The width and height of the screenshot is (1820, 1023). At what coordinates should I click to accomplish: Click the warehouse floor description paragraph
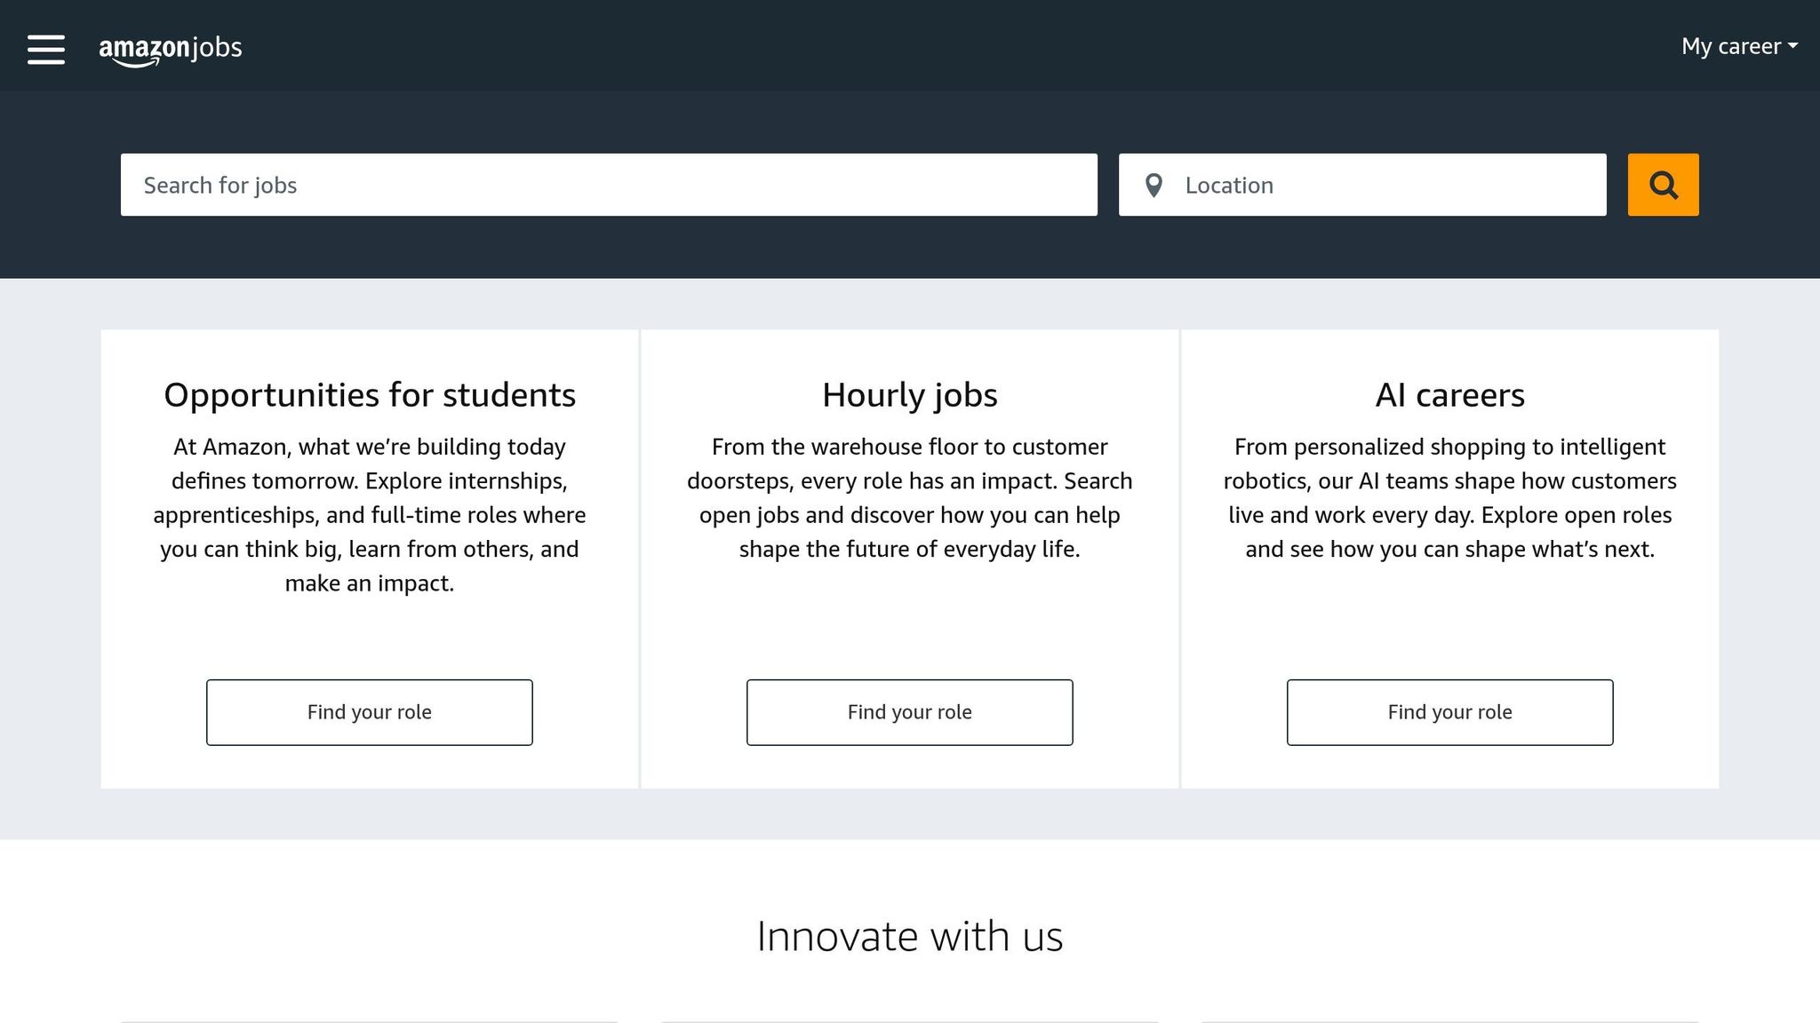[x=909, y=498]
